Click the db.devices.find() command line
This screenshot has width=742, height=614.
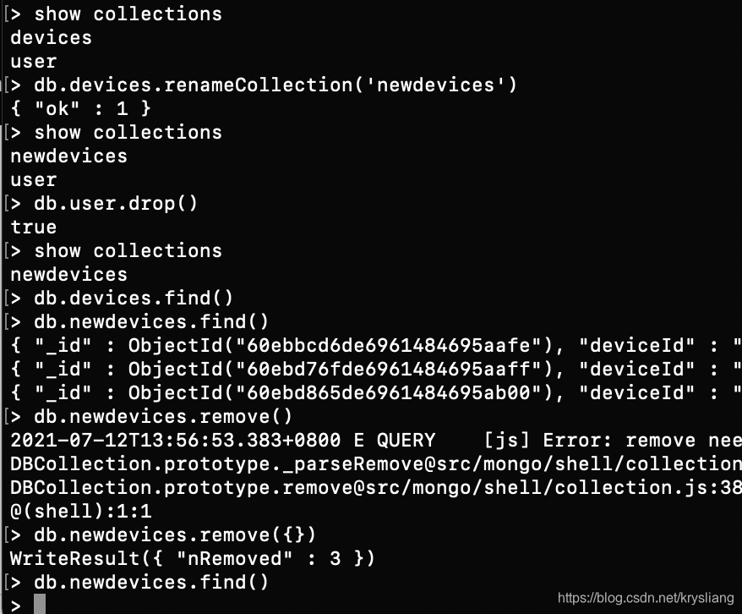coord(134,299)
